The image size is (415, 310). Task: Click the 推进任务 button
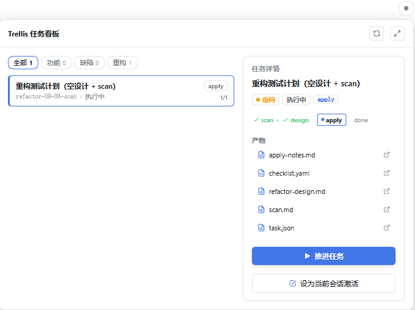pos(324,256)
